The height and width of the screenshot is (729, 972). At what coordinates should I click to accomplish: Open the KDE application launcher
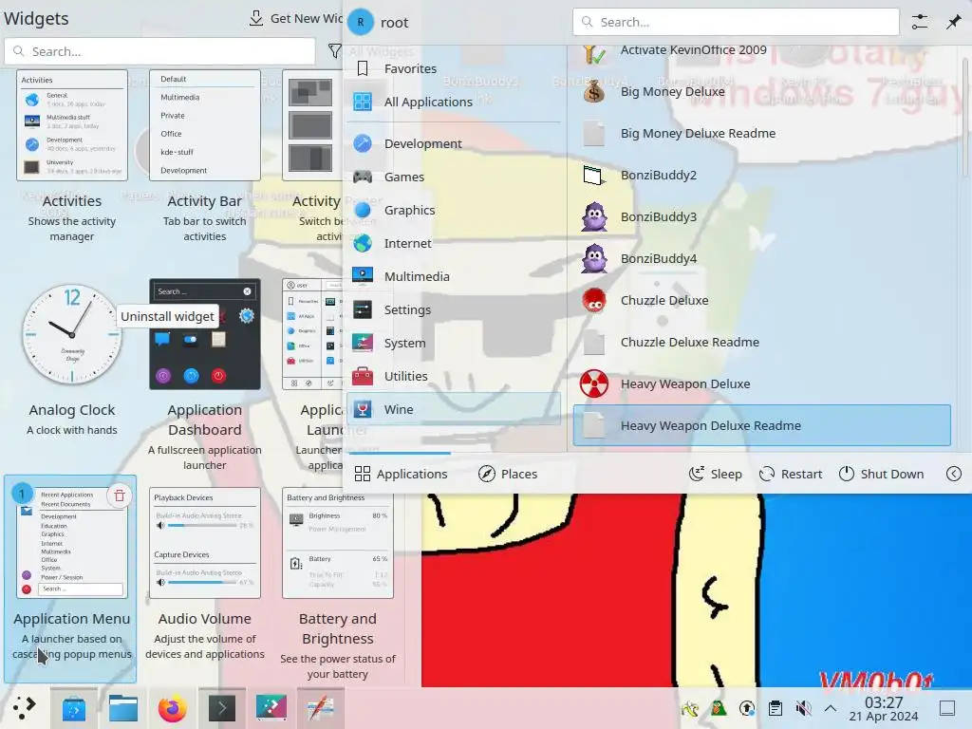(24, 708)
